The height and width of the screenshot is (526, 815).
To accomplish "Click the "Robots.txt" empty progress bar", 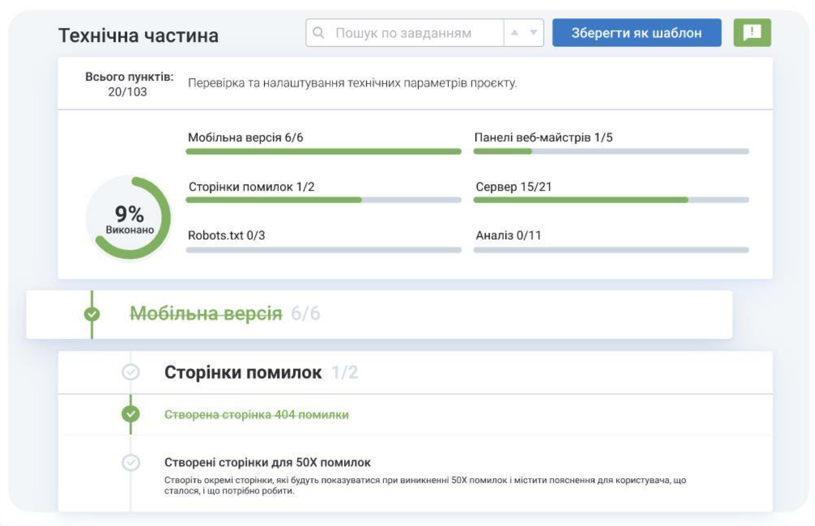I will pyautogui.click(x=323, y=250).
